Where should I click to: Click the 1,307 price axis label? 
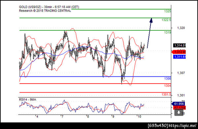click(181, 73)
